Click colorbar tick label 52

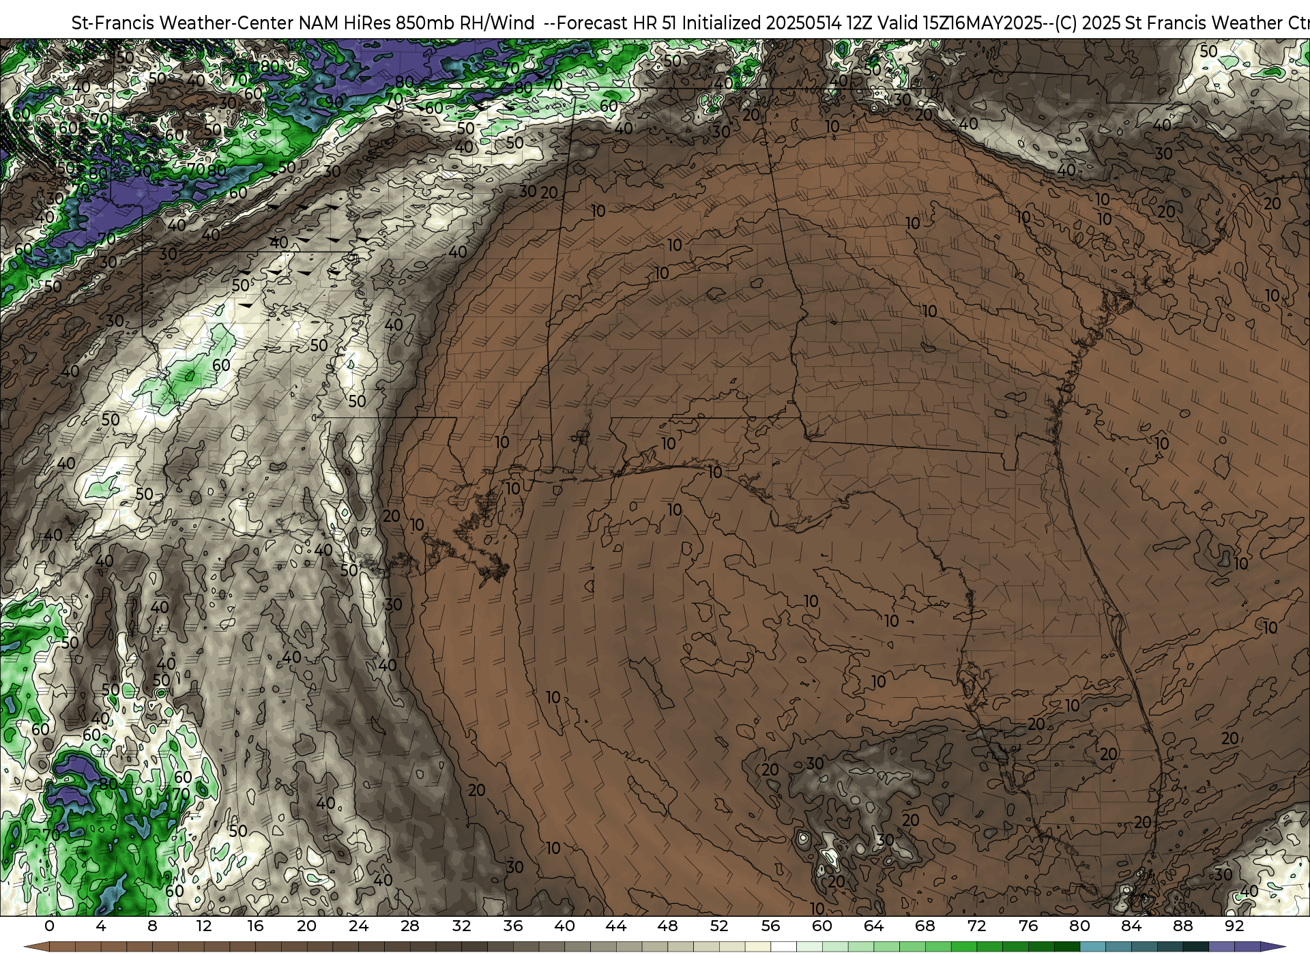(x=719, y=926)
